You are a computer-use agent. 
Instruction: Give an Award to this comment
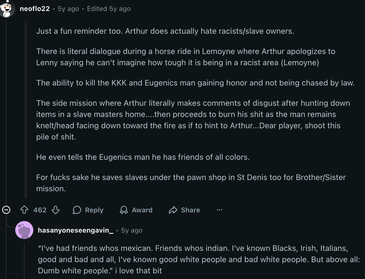[136, 210]
